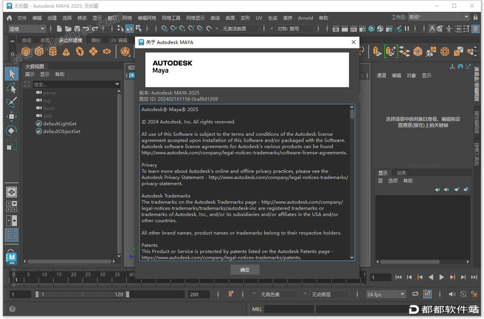This screenshot has width=484, height=319.
Task: Open Hypershade blue sphere icon
Action: point(371,29)
